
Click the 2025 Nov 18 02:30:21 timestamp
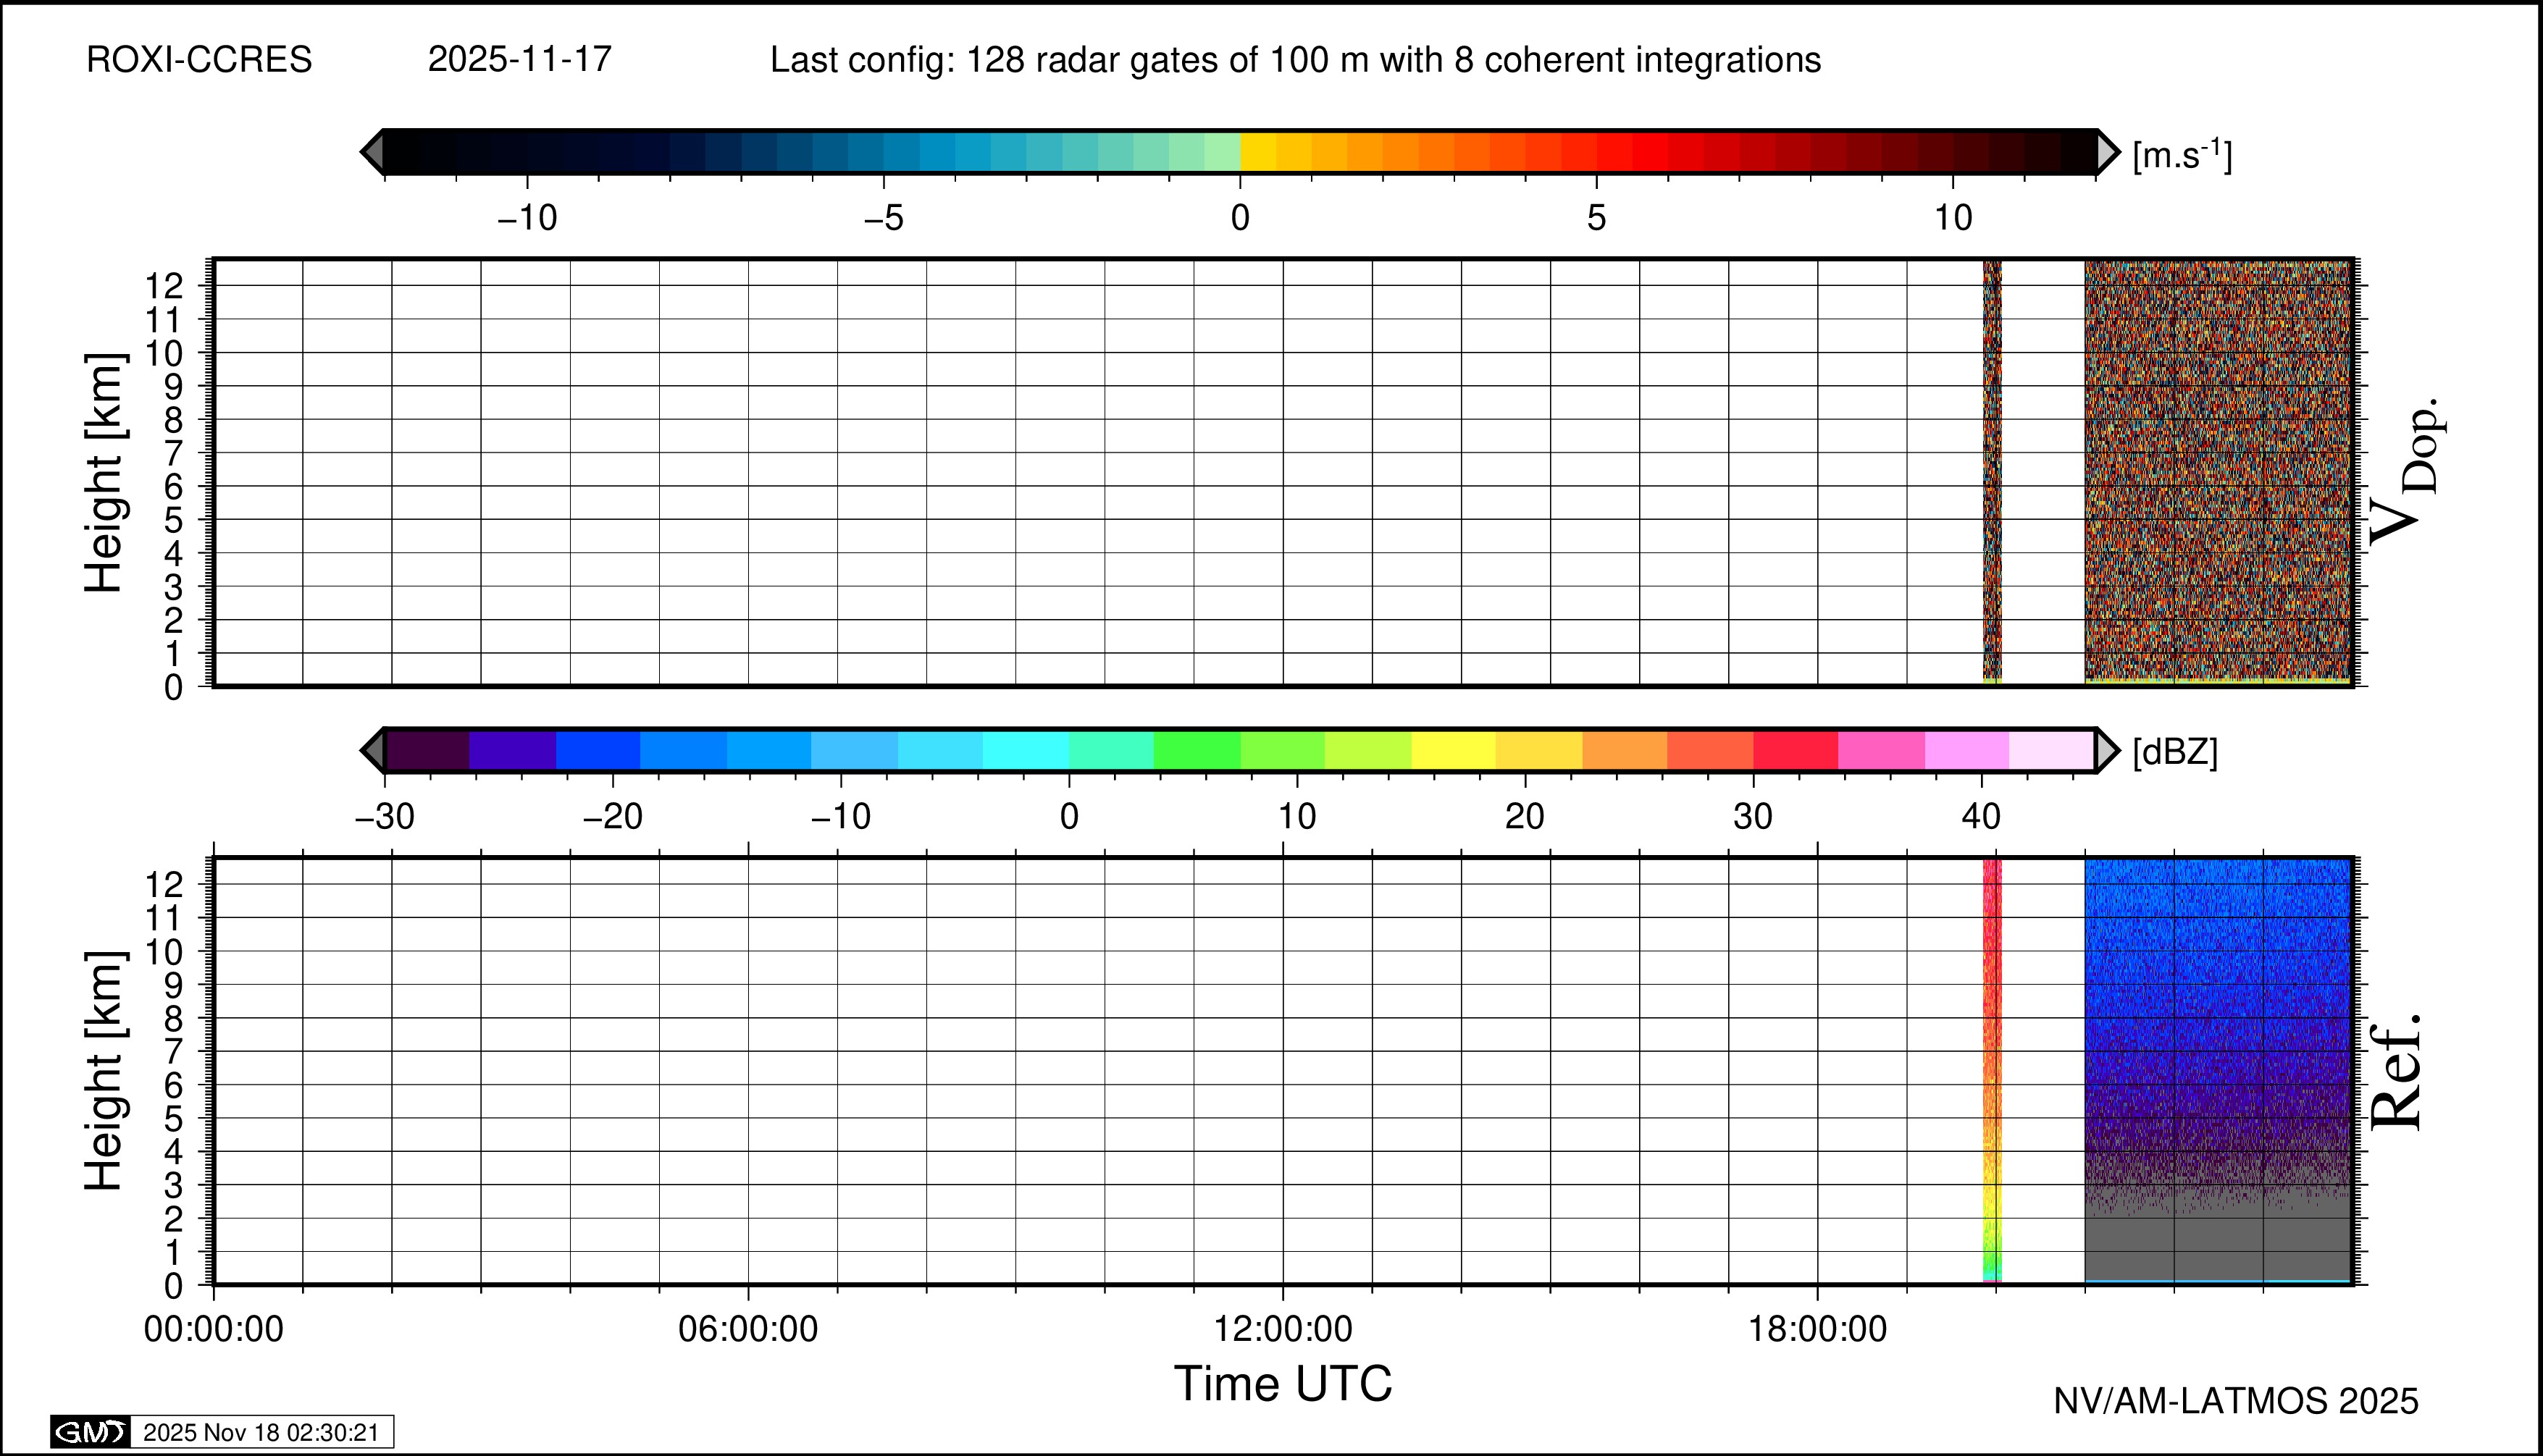tap(261, 1432)
